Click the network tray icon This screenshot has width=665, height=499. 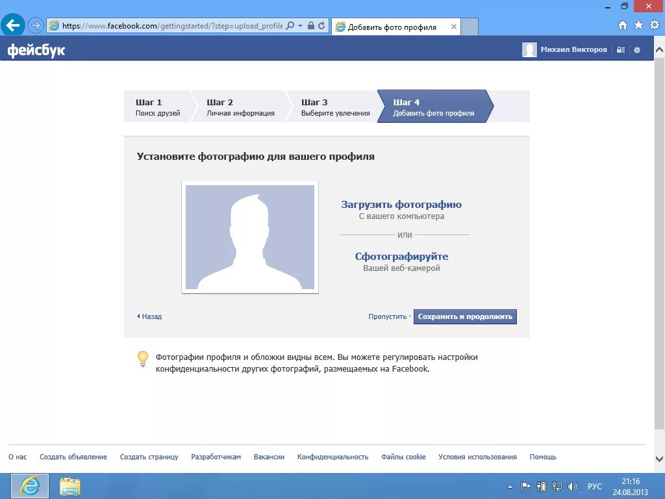tap(557, 487)
